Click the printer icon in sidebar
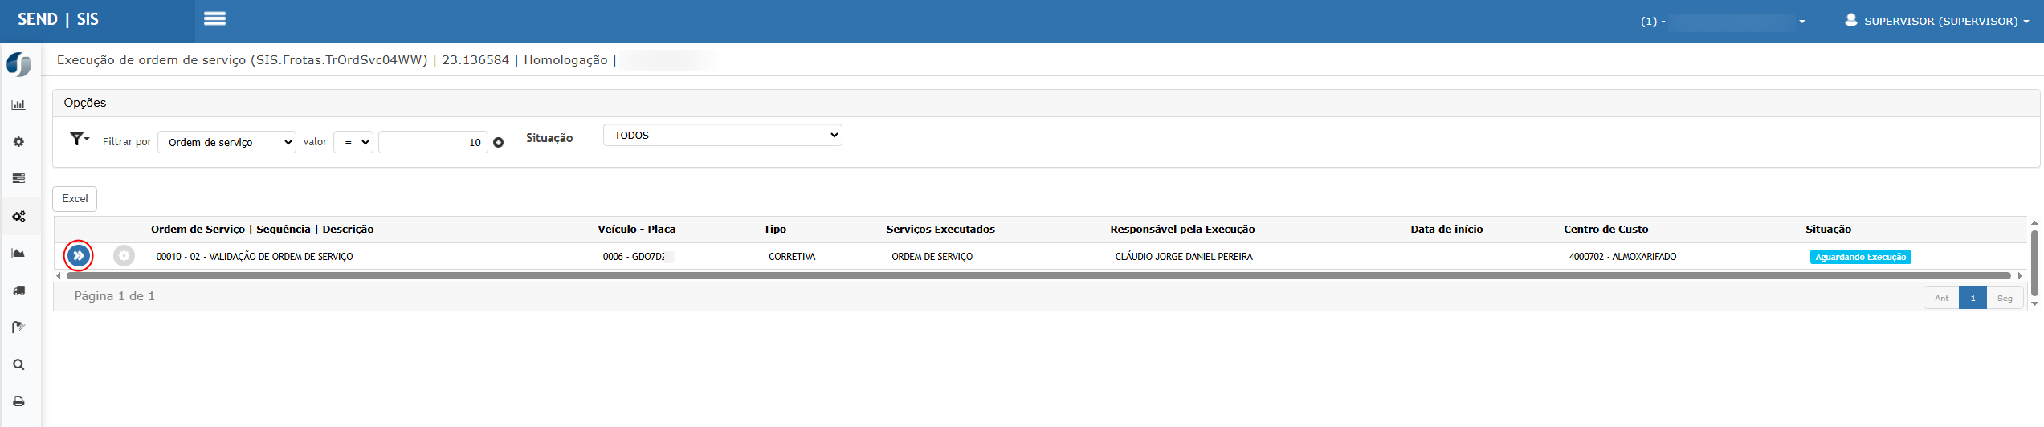 [x=18, y=401]
